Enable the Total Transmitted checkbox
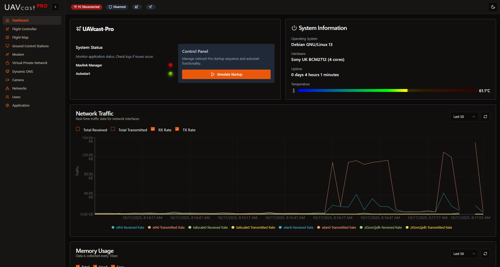This screenshot has width=500, height=267. 113,129
